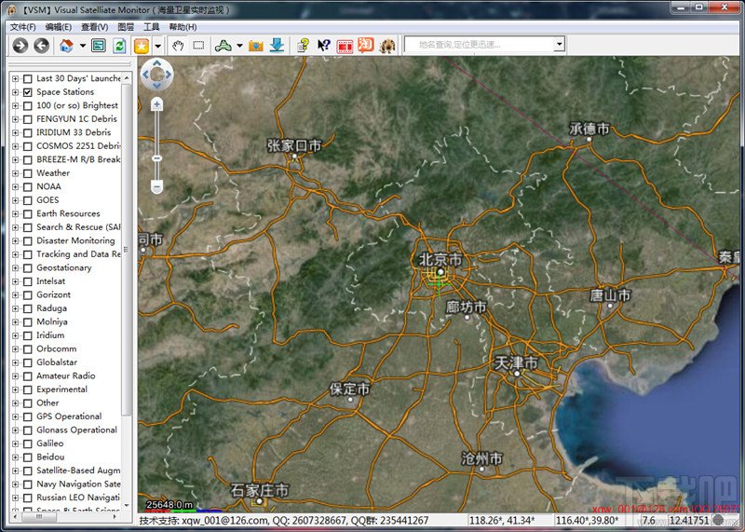745x532 pixels.
Task: Click the yellow star favorites icon
Action: (x=142, y=46)
